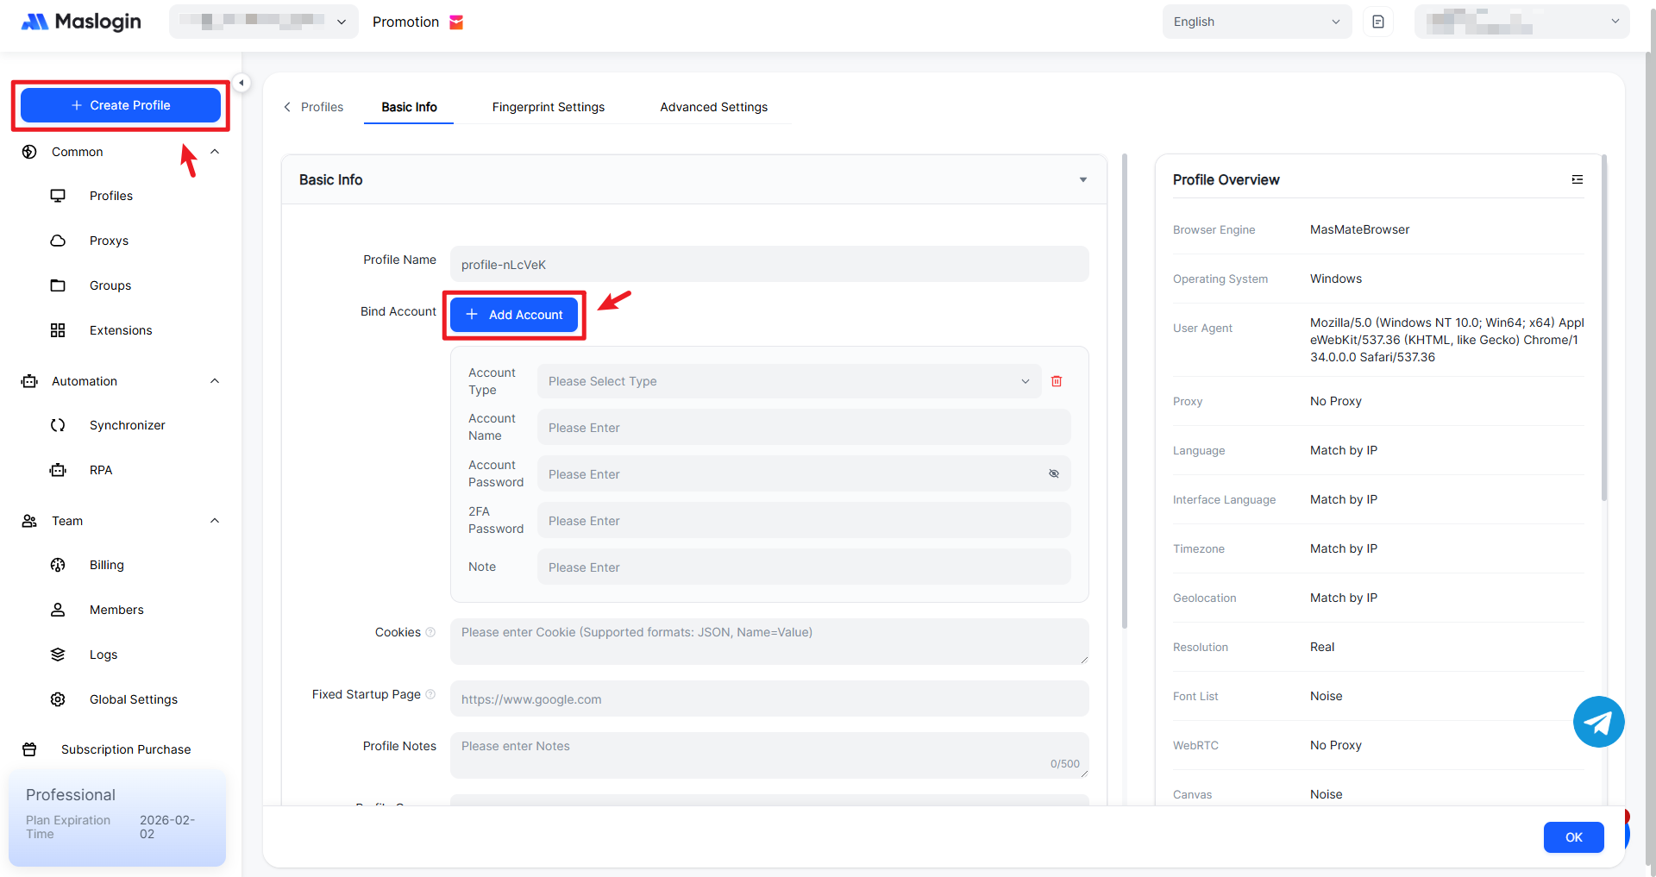Image resolution: width=1656 pixels, height=877 pixels.
Task: Open the Telegram support chat bubble
Action: pyautogui.click(x=1598, y=722)
